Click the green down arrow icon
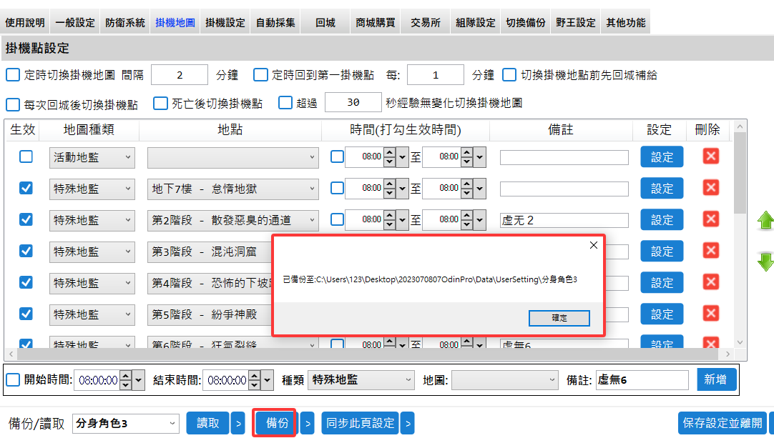Screen dimensions: 774x438 coord(765,262)
